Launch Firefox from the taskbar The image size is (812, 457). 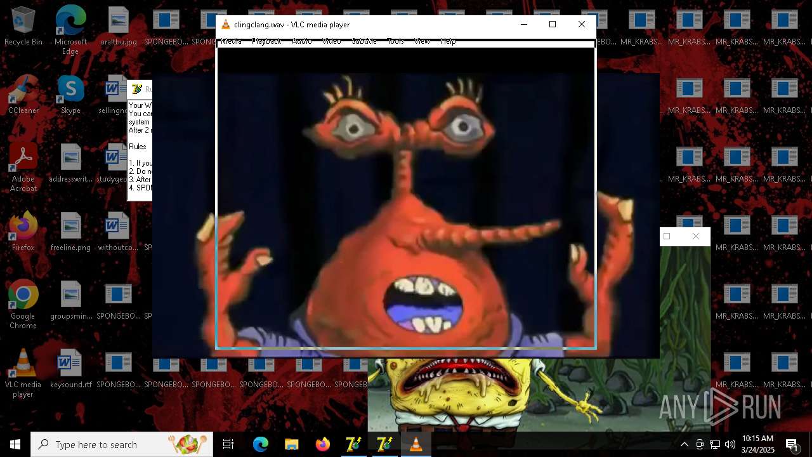click(x=322, y=444)
